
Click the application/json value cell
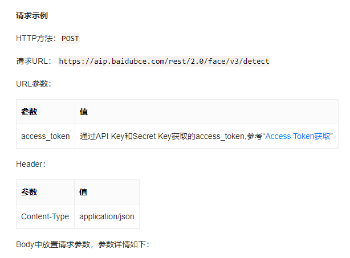(107, 216)
